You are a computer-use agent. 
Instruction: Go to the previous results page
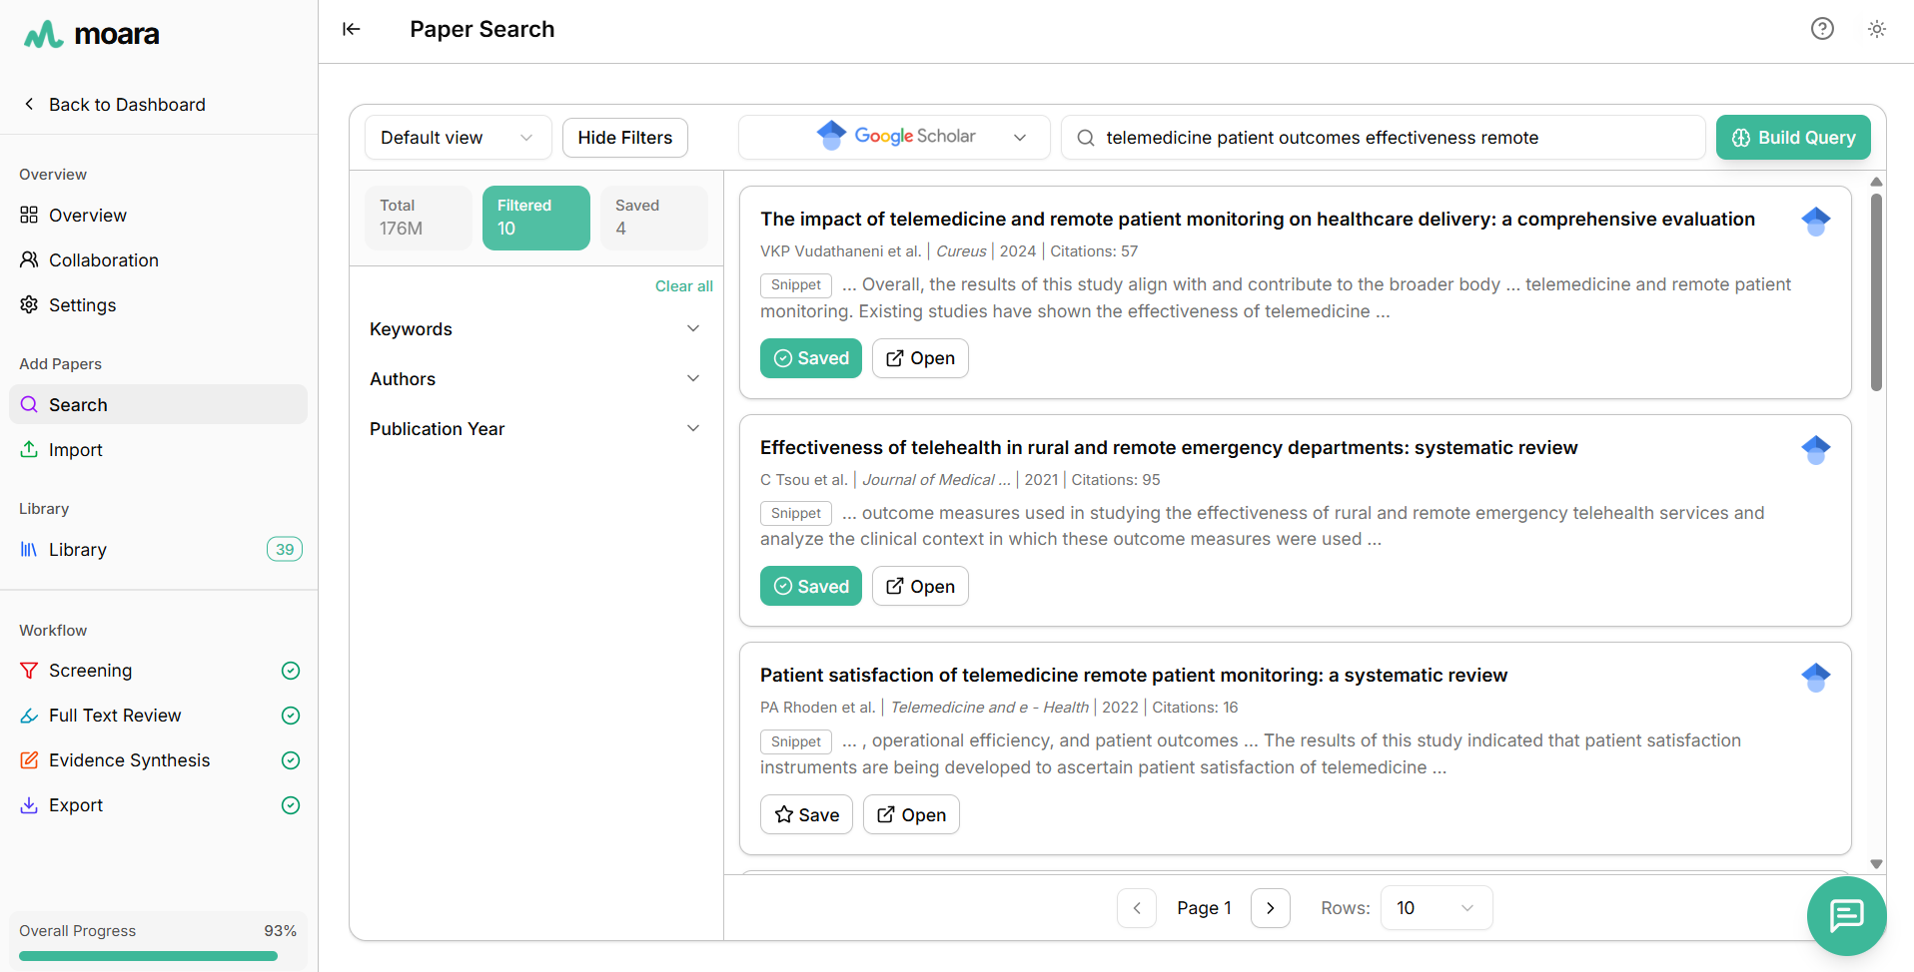(x=1137, y=908)
